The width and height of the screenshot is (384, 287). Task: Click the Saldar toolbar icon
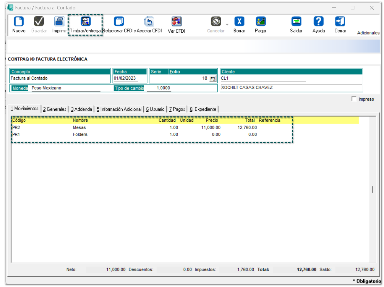[296, 22]
